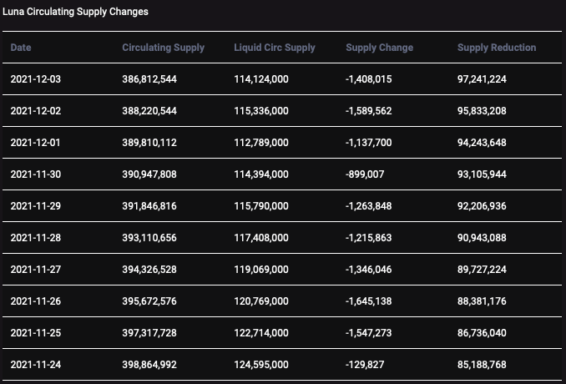
Task: Click liquid circ supply value 120,769,000
Action: coord(261,301)
